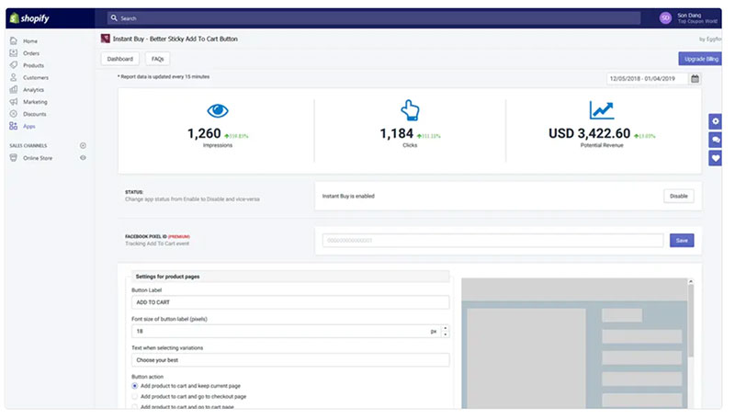Click the preview scrollbar up arrow
This screenshot has width=735, height=419.
(691, 281)
